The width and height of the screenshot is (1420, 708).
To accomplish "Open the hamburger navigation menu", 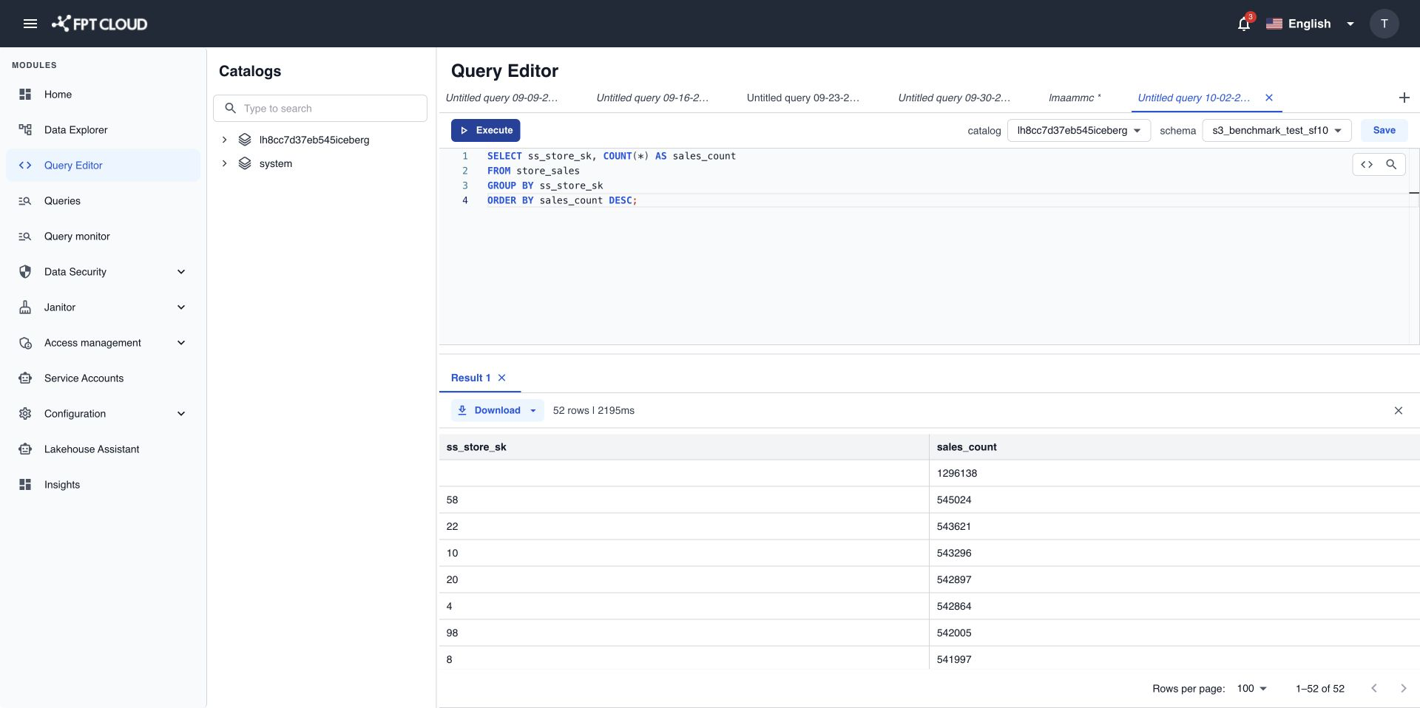I will pyautogui.click(x=30, y=24).
